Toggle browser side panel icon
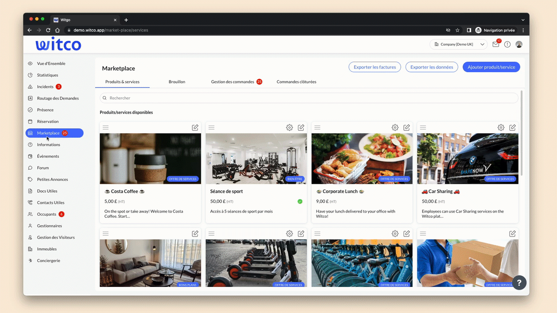 [x=469, y=30]
